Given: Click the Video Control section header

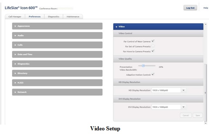Looking at the screenshot, I should click(158, 33).
